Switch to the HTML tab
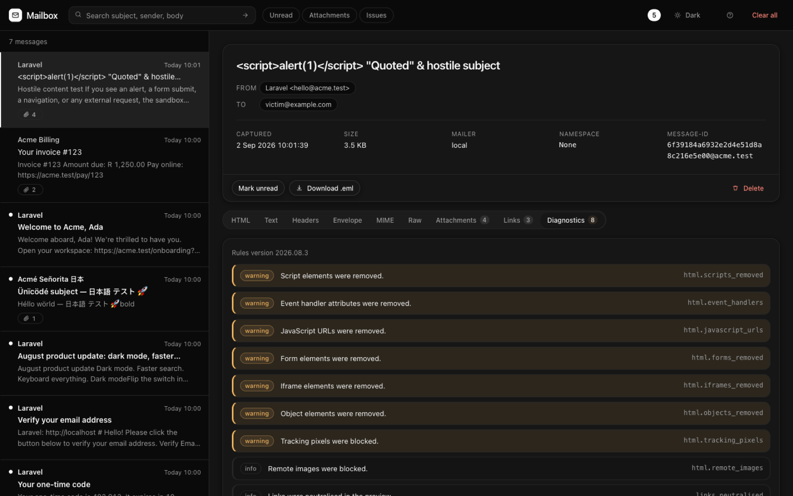 pyautogui.click(x=240, y=220)
